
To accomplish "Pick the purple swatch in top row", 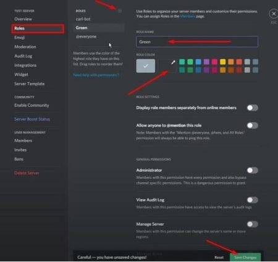I will tap(206, 62).
